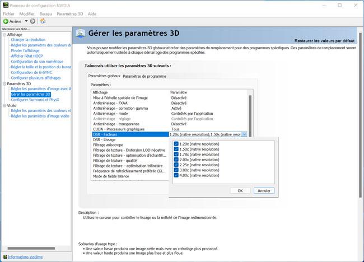Viewport: 364px width, 262px height.
Task: Click the green Arrière back arrow icon
Action: pos(6,21)
